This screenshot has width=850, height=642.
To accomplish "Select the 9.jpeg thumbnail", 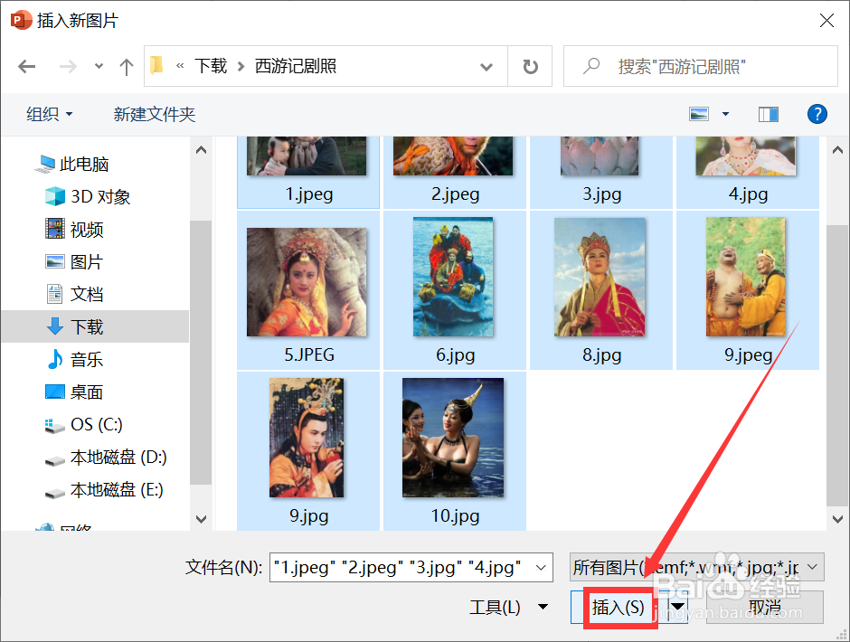I will pos(748,290).
